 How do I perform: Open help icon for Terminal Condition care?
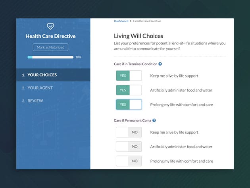coord(160,64)
